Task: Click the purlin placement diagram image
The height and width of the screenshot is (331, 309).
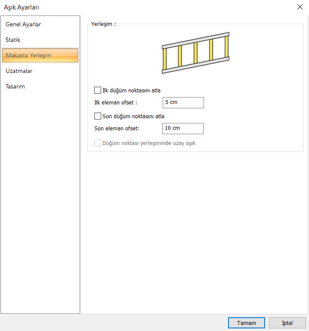Action: pyautogui.click(x=195, y=53)
